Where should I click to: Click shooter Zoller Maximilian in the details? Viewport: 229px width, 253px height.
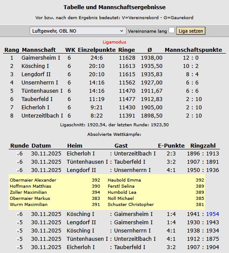(28, 192)
